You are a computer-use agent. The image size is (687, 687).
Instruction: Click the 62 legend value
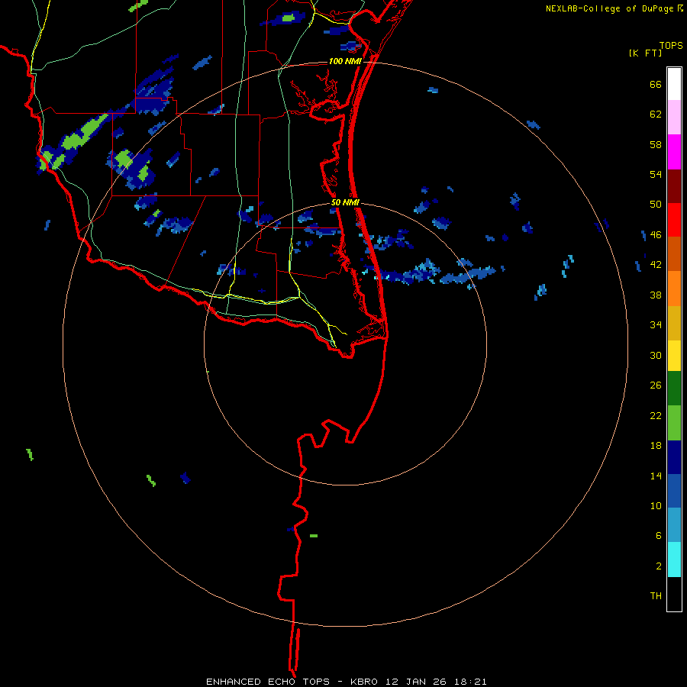pyautogui.click(x=656, y=114)
